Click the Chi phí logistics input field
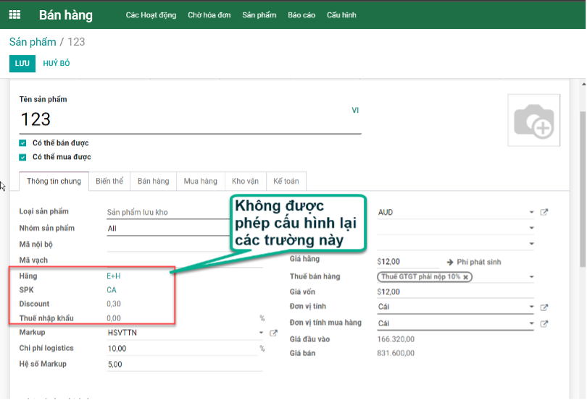This screenshot has height=400, width=587. 181,349
